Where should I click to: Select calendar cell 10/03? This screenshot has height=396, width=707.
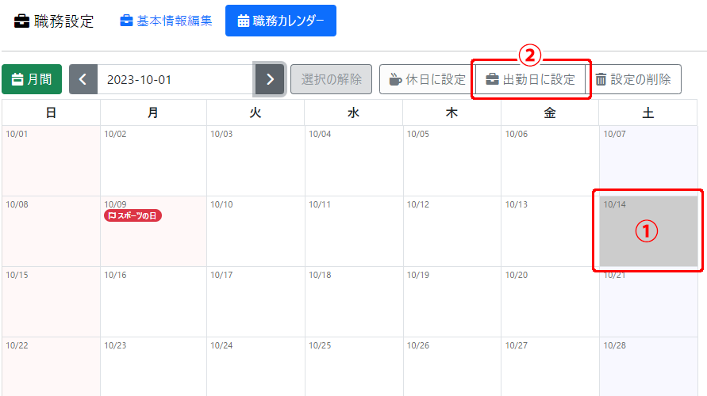(x=256, y=161)
